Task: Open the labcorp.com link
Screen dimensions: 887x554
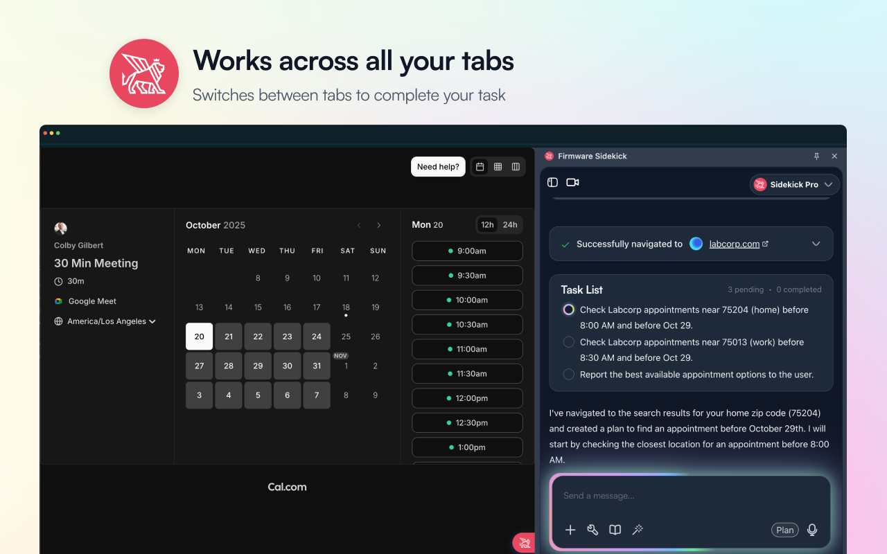Action: (735, 244)
